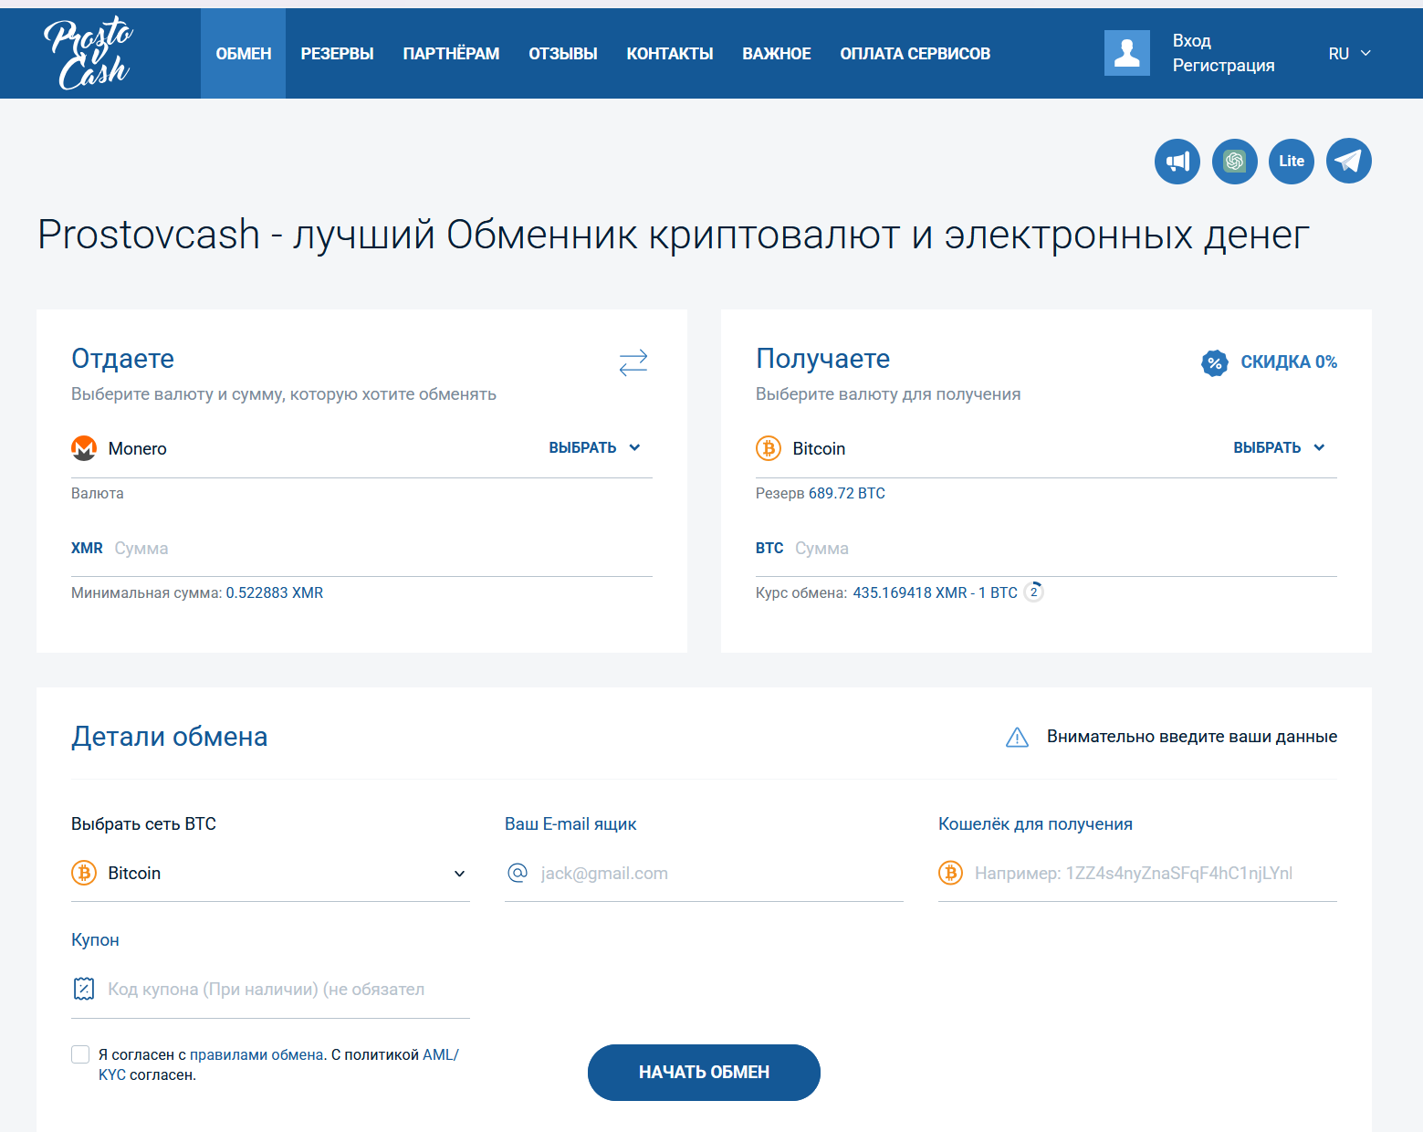Expand the BTC network select dropdown
This screenshot has width=1423, height=1132.
270,874
